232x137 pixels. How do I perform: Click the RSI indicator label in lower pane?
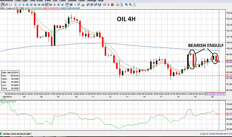point(8,102)
